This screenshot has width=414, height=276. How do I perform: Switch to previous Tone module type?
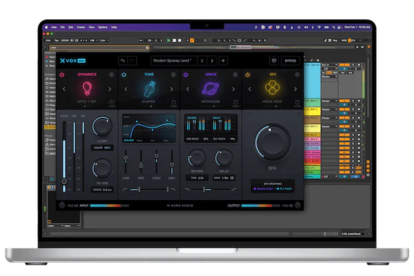tap(126, 89)
